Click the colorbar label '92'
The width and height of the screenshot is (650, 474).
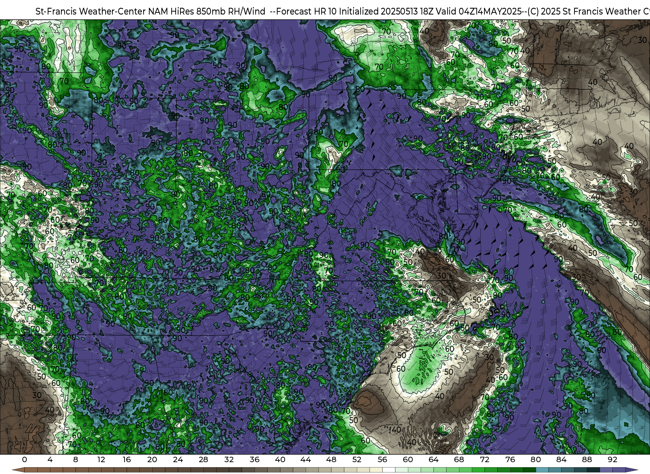[612, 459]
